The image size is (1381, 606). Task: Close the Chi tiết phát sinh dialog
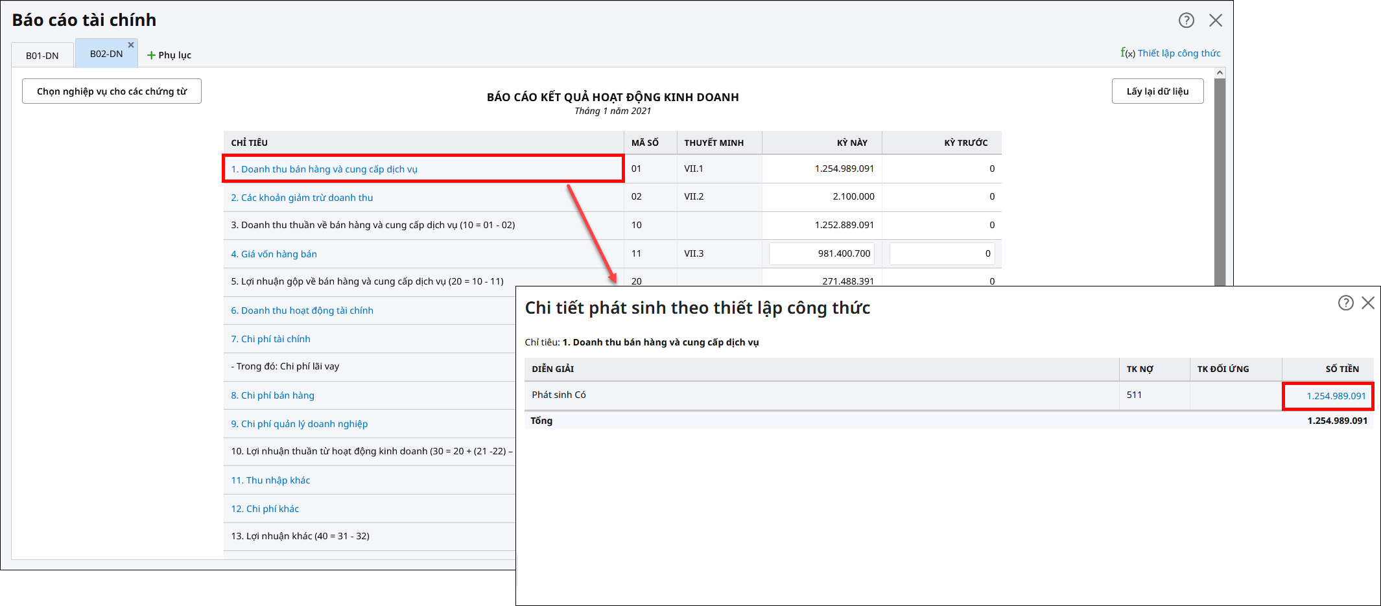coord(1368,303)
